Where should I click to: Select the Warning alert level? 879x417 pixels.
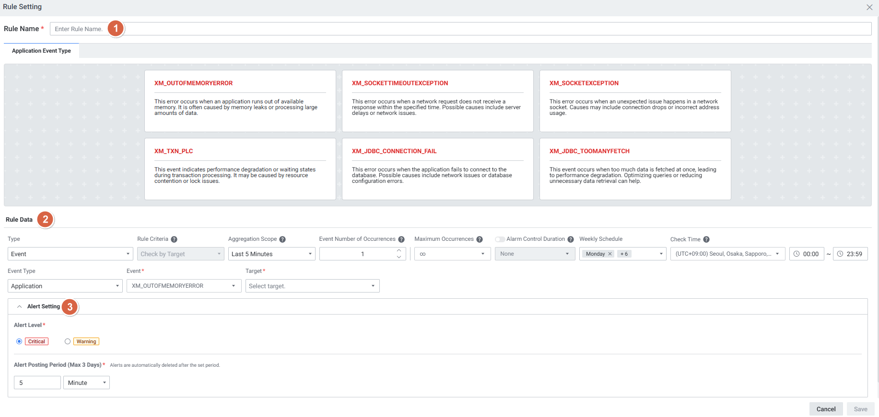[x=68, y=341]
